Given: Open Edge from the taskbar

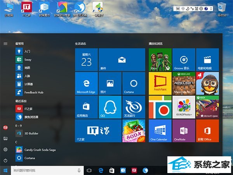Looking at the screenshot, I should (101, 170).
